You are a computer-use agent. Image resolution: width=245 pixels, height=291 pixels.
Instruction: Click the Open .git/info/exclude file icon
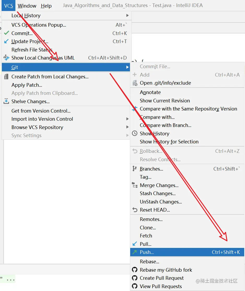tap(135, 83)
